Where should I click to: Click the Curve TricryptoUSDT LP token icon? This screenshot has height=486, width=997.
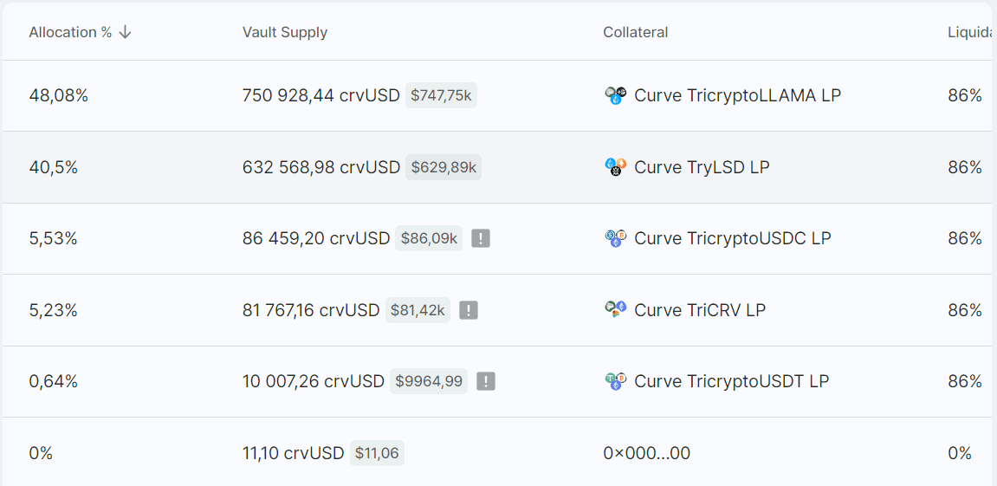[x=615, y=381]
